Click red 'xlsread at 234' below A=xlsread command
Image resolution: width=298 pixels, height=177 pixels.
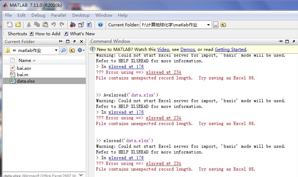tap(163, 118)
